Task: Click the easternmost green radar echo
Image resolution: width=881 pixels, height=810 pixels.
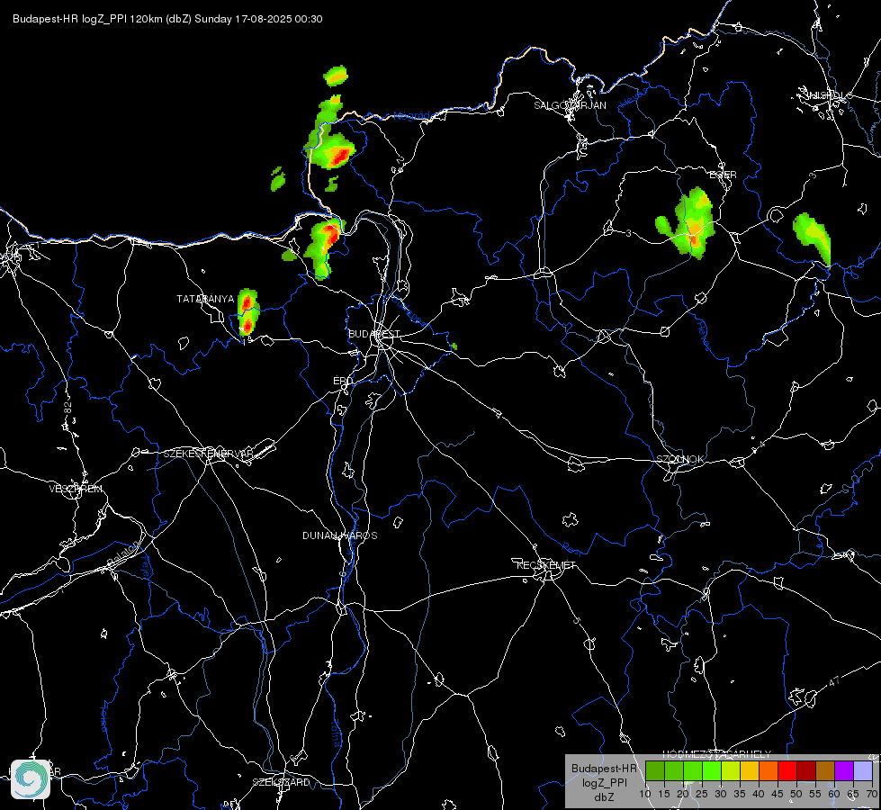Action: pyautogui.click(x=813, y=238)
